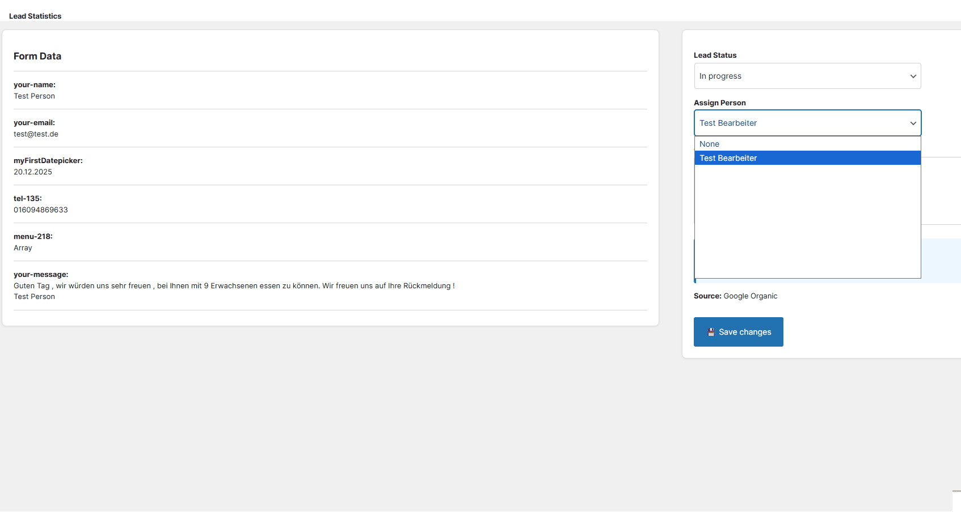Click the Source value Google Organic

pyautogui.click(x=750, y=296)
